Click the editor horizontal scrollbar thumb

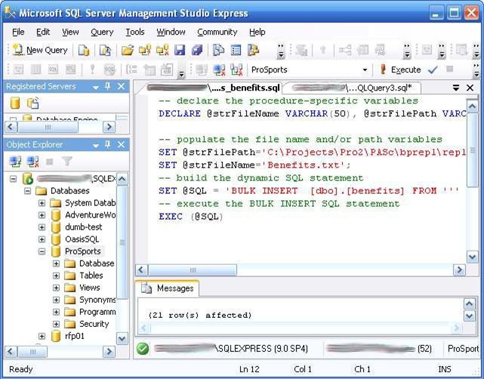click(193, 270)
